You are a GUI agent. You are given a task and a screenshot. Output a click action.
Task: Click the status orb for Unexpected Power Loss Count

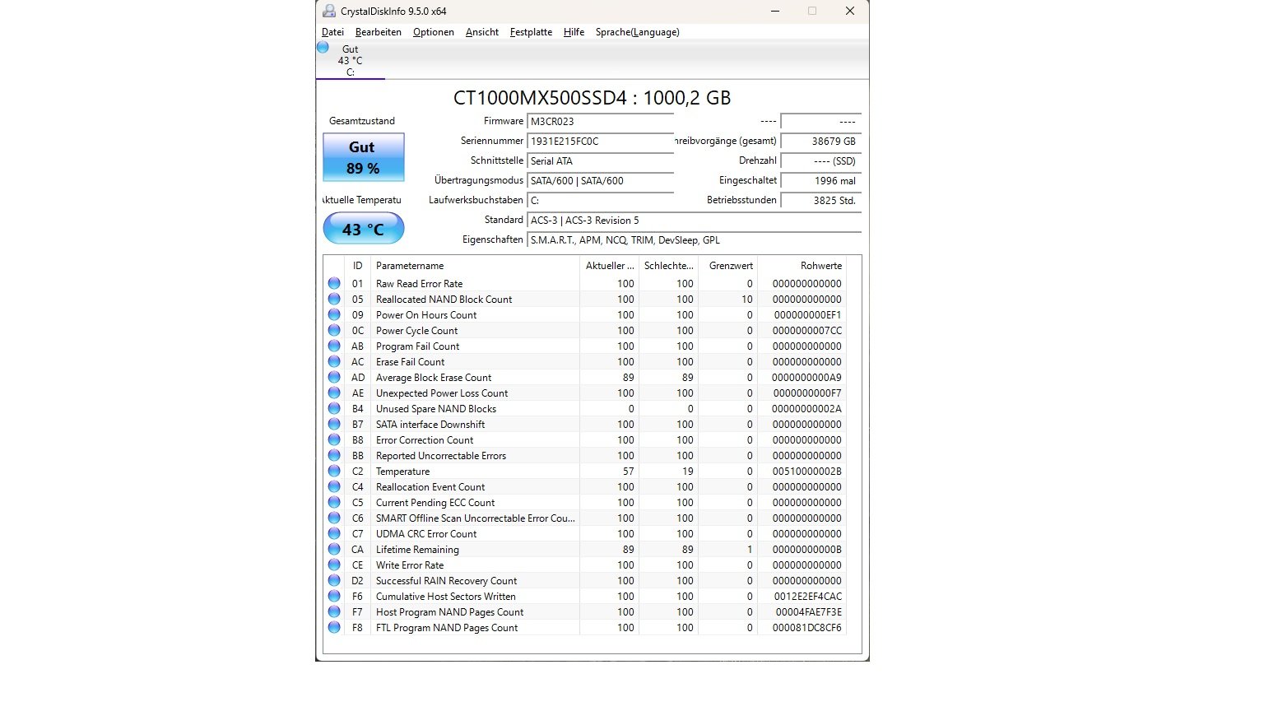(334, 393)
